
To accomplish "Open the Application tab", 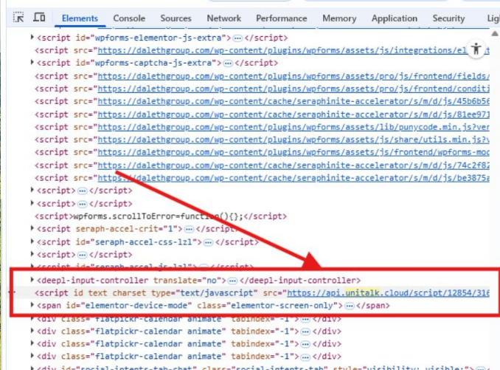I will pyautogui.click(x=394, y=18).
